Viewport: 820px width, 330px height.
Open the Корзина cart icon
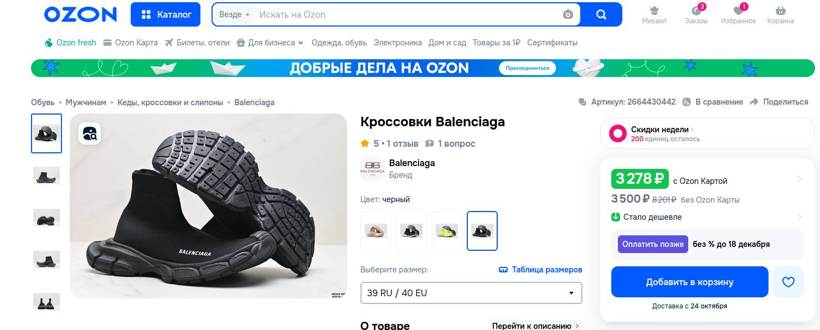(x=781, y=11)
